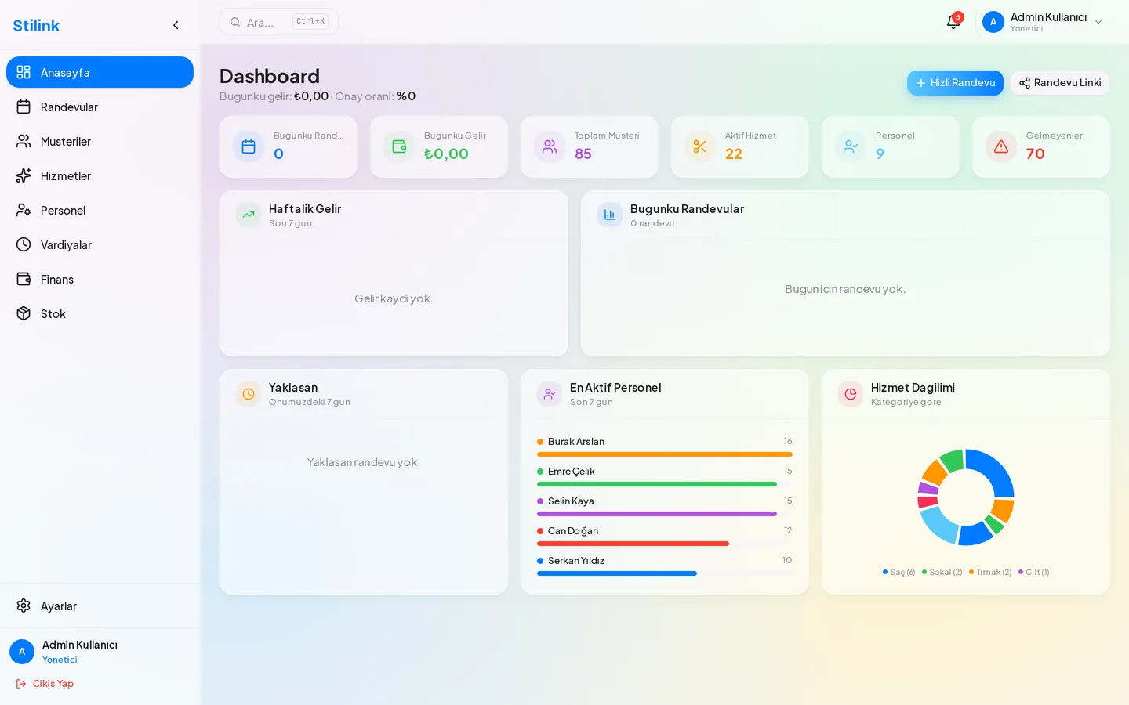Click Cikis Yap to log out
This screenshot has height=705, width=1129.
point(45,684)
